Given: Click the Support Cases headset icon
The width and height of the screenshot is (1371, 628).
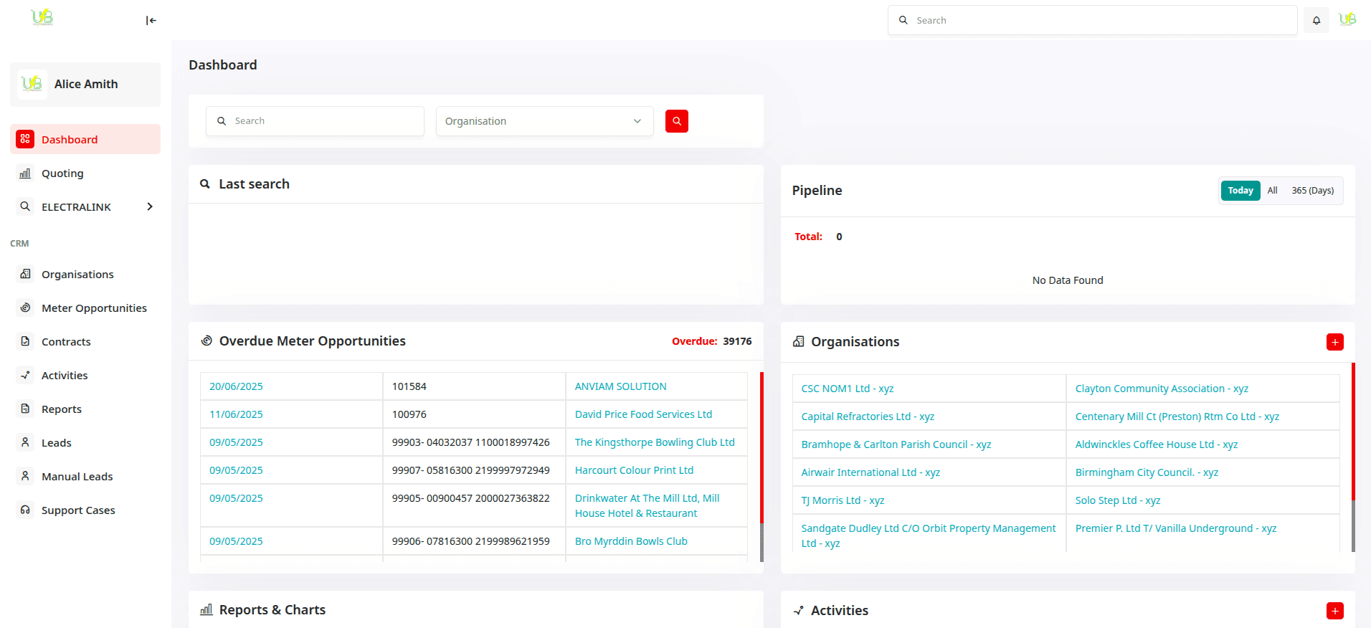Looking at the screenshot, I should [x=25, y=510].
